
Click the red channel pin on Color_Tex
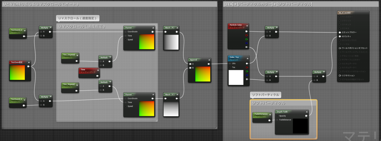coord(247,67)
